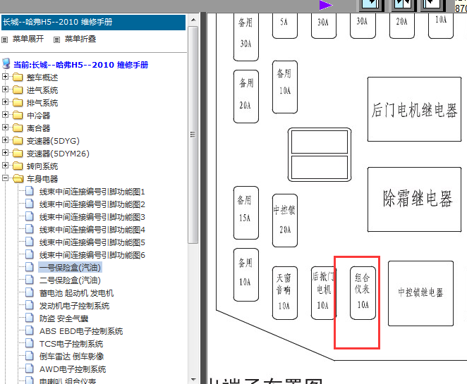Screen dimensions: 467x384
Task: Click 备用 15A fuse in diagram
Action: [245, 213]
